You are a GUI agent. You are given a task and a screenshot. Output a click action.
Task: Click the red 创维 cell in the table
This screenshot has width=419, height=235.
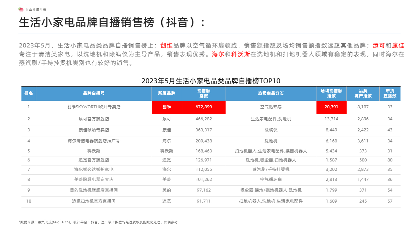(x=167, y=107)
